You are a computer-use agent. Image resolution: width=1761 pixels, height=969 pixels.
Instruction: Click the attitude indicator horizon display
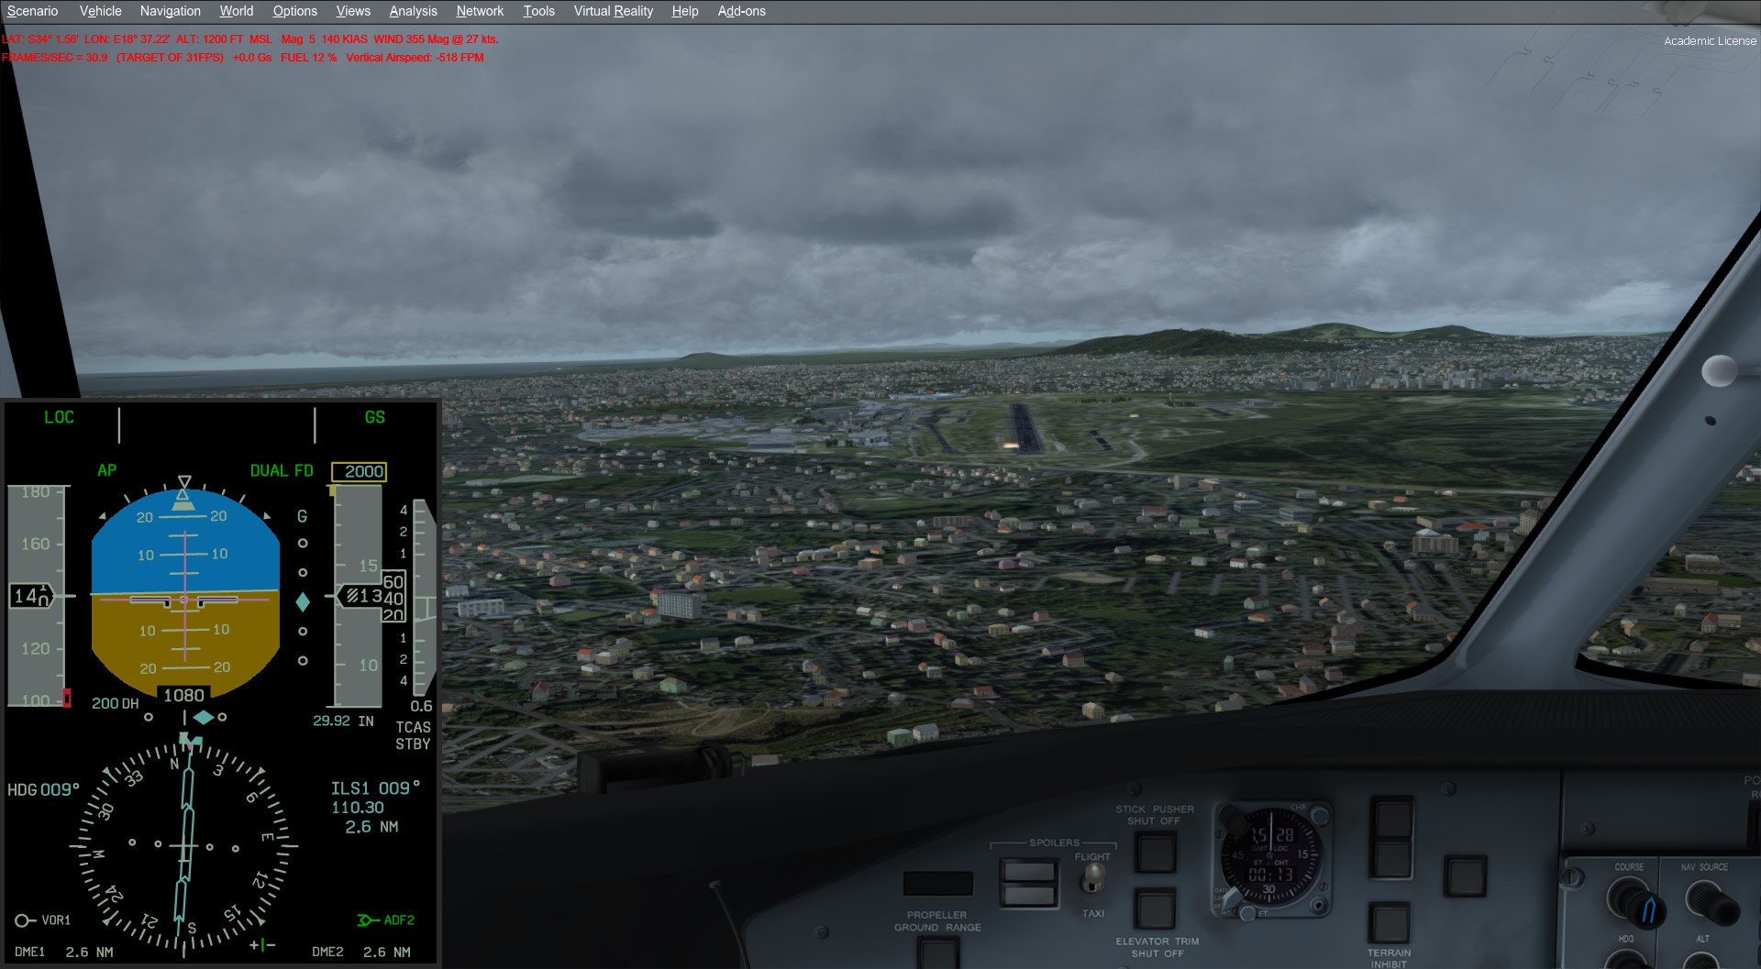[x=185, y=593]
